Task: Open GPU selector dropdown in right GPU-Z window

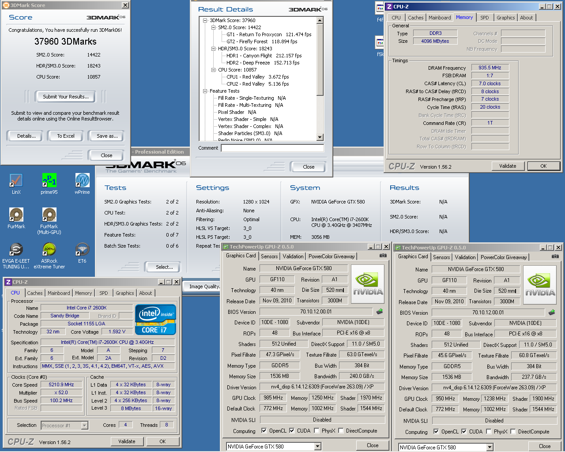Action: (x=490, y=447)
